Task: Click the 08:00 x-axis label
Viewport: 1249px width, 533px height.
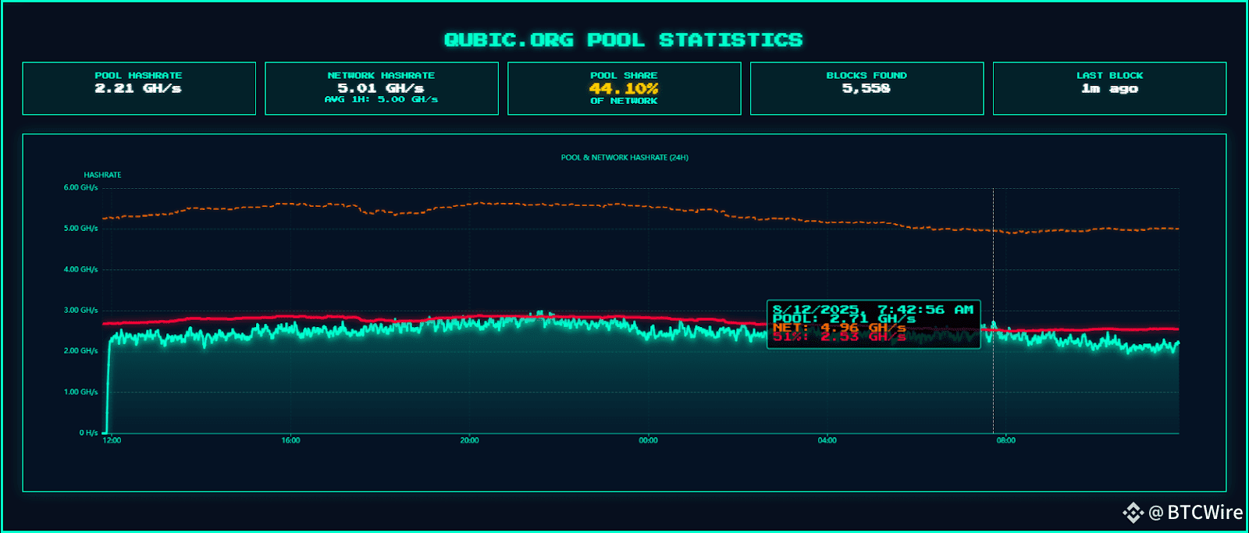Action: coord(1005,440)
